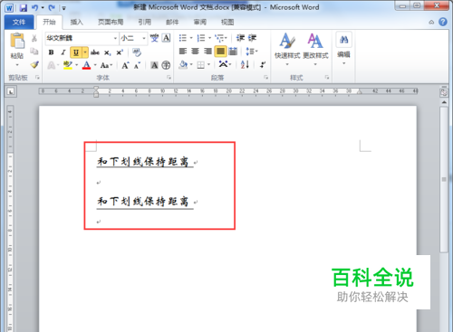This screenshot has width=453, height=332.
Task: Open the Clipboard pane launcher
Action: (37, 78)
